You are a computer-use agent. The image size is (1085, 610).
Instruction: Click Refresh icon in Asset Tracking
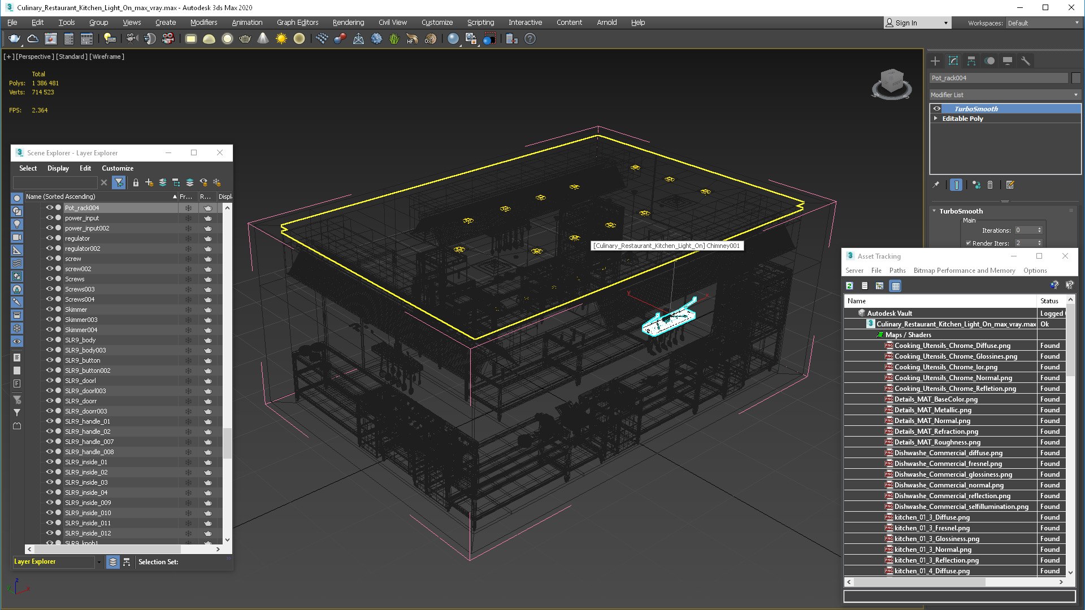pos(849,286)
